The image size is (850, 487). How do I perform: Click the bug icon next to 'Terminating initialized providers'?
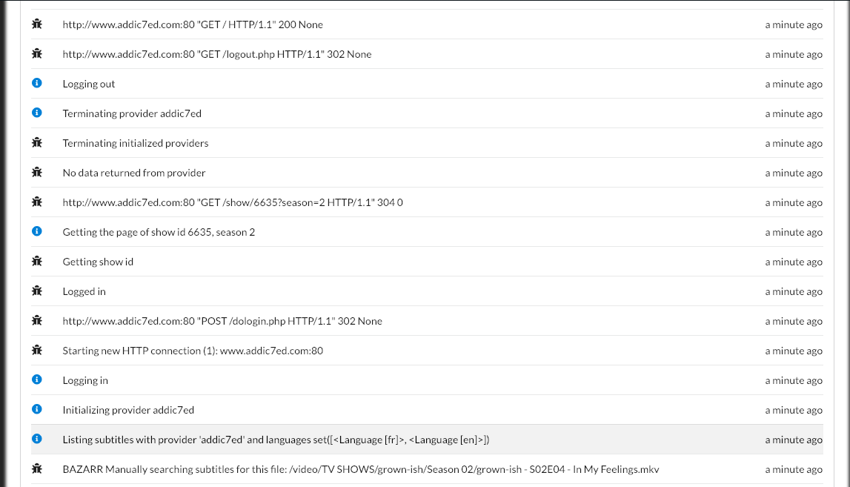point(36,142)
